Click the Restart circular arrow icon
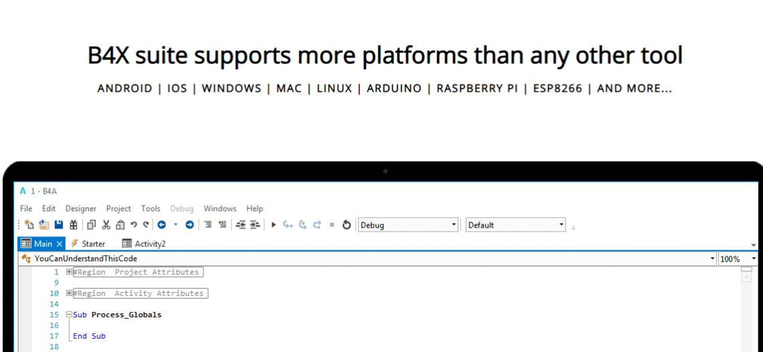Viewport: 763px width, 352px height. [x=347, y=225]
